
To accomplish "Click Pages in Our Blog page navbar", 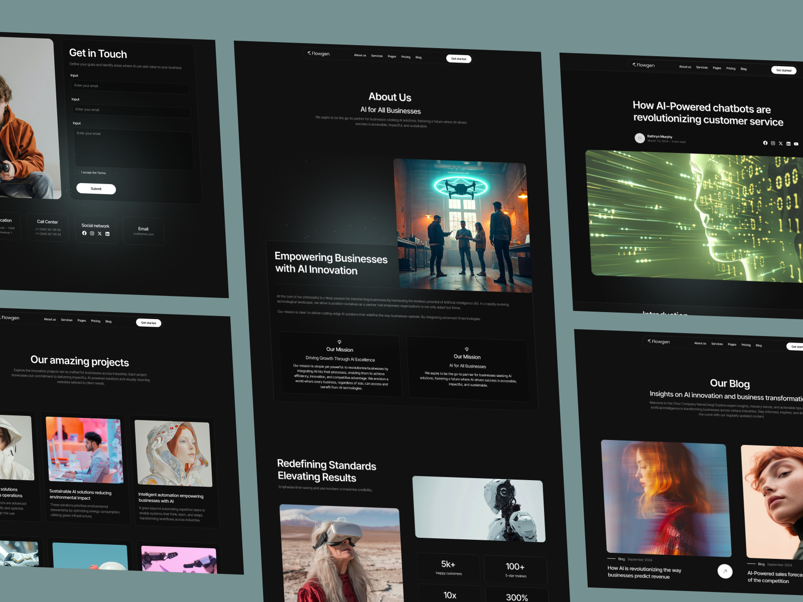I will tap(732, 344).
